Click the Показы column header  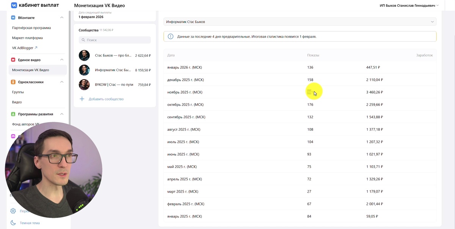(x=313, y=55)
